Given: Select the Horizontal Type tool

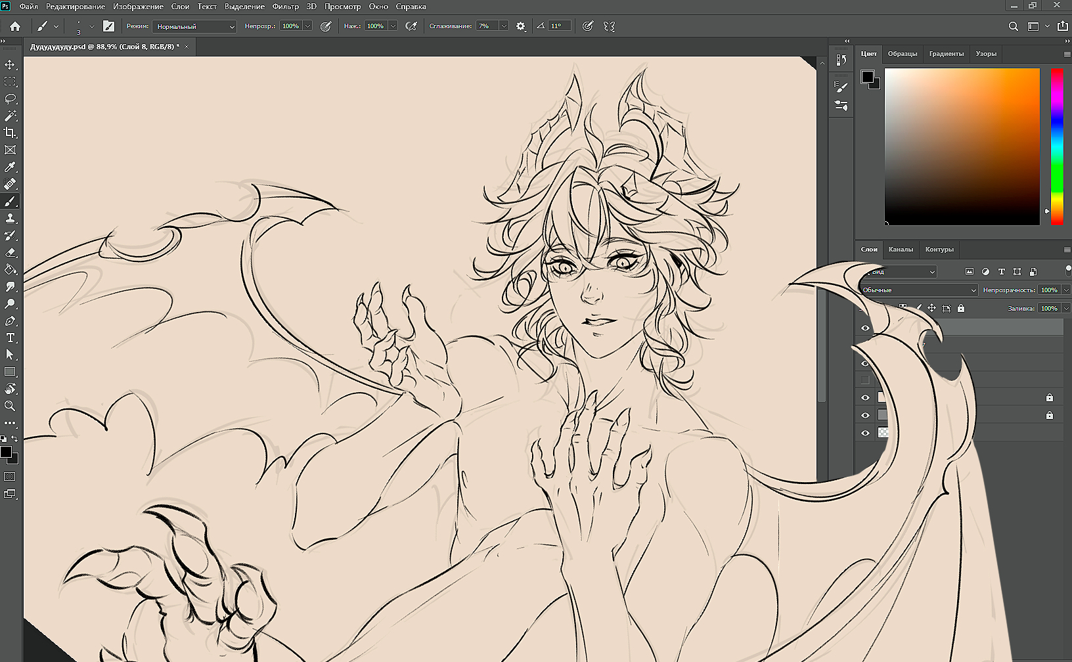Looking at the screenshot, I should [x=10, y=338].
